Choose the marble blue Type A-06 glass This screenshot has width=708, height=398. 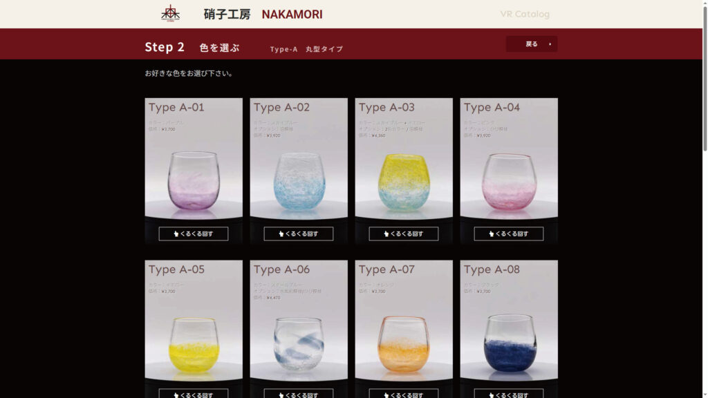299,344
